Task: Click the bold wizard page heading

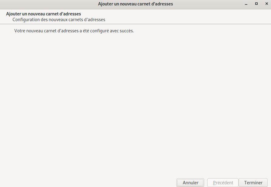Action: pos(43,14)
